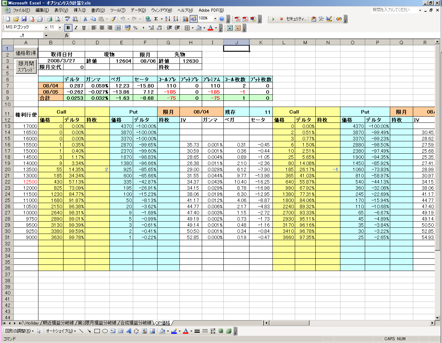This screenshot has width=442, height=343.
Task: Switch to the 合成損益分岐線 sheet tab
Action: [136, 323]
